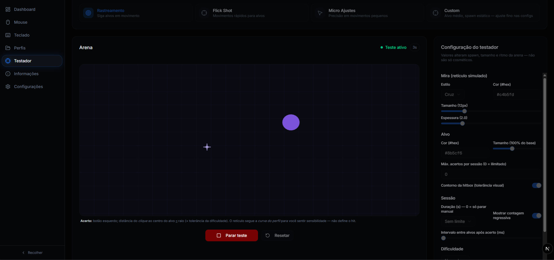This screenshot has width=554, height=260.
Task: Click the Flick Shot crosshair icon
Action: click(x=204, y=13)
